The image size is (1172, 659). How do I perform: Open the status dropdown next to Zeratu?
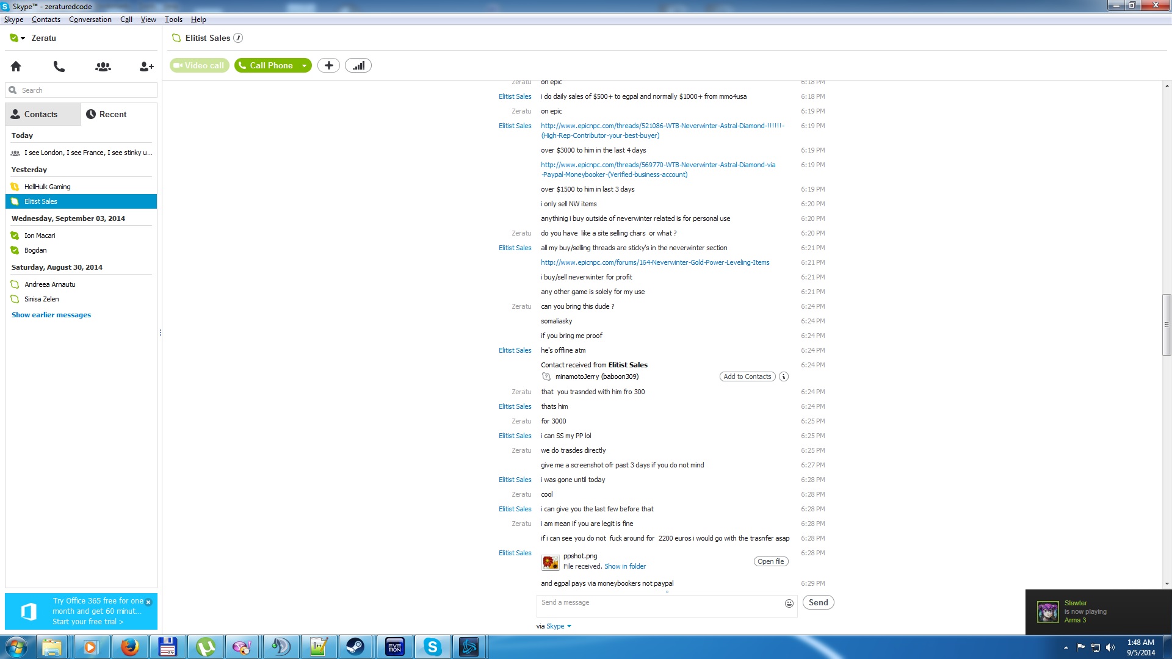point(23,38)
